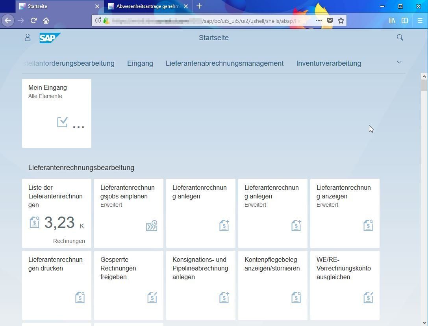This screenshot has width=428, height=326.
Task: Open the '...' page actions menu in address bar
Action: [x=319, y=20]
